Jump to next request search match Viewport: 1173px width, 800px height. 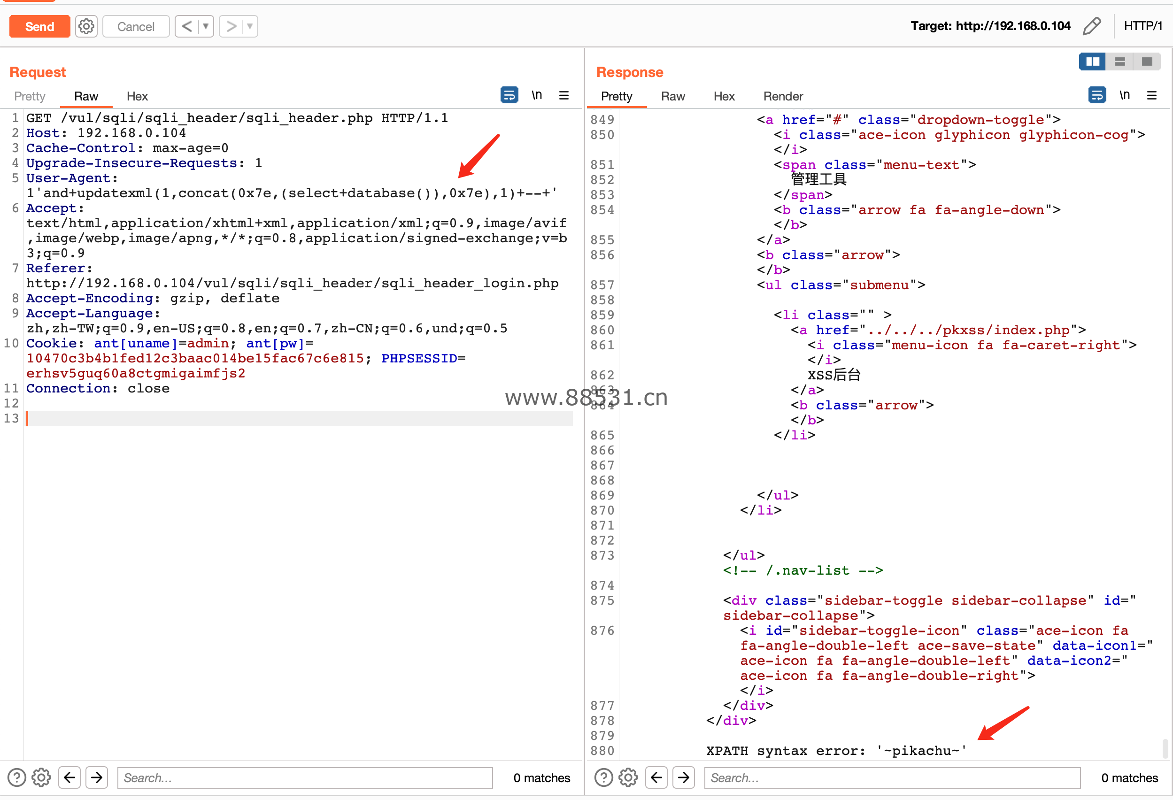click(x=97, y=777)
